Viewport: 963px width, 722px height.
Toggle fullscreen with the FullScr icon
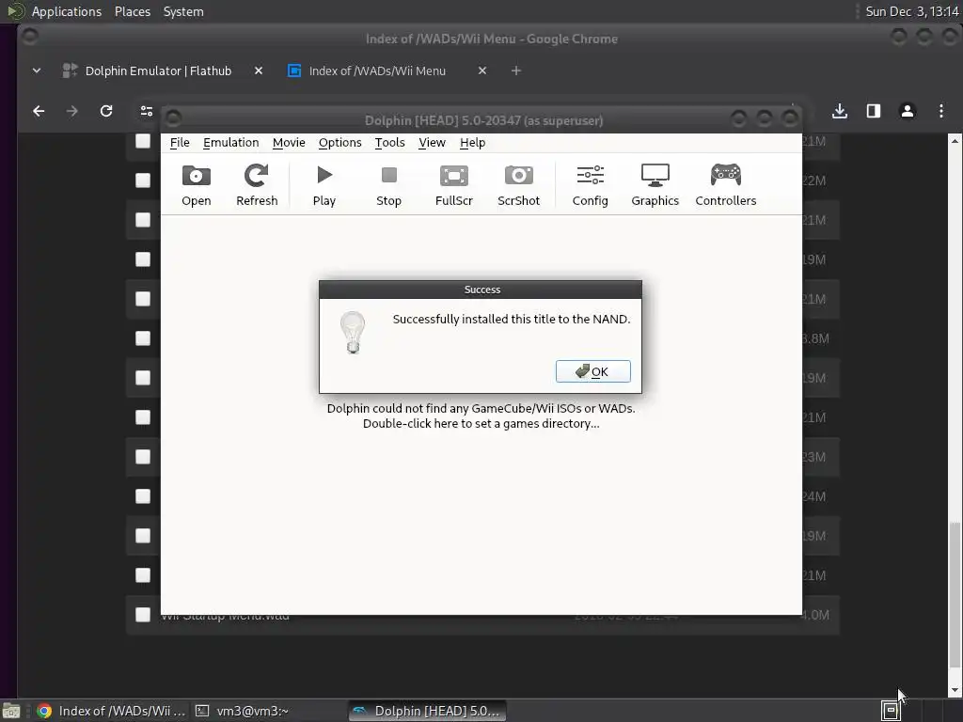coord(454,185)
